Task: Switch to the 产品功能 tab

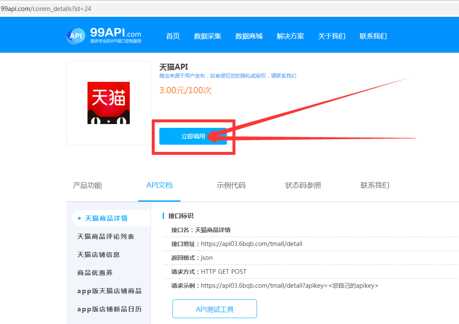Action: 87,185
